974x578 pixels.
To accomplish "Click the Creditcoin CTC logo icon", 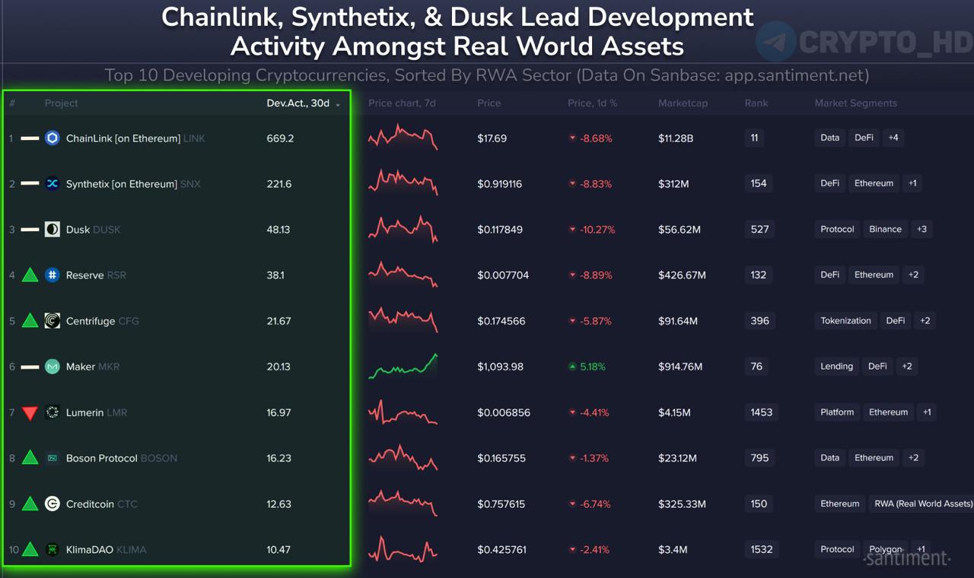I will [x=52, y=503].
